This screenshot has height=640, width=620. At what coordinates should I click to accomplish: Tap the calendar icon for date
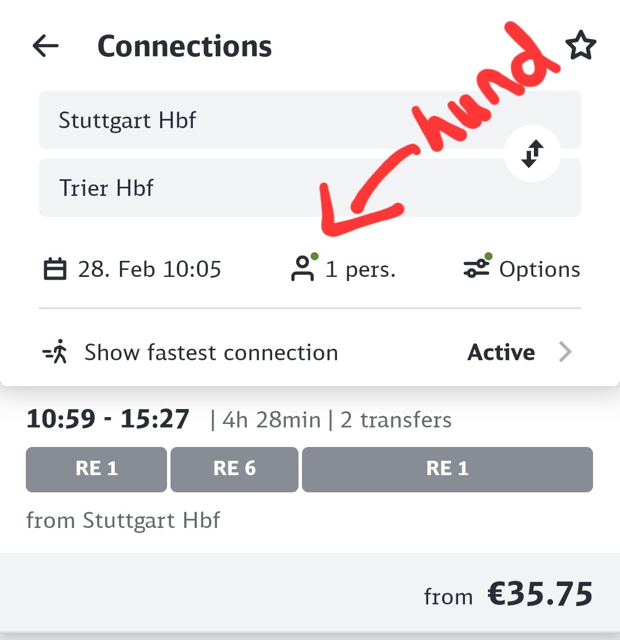click(x=55, y=269)
